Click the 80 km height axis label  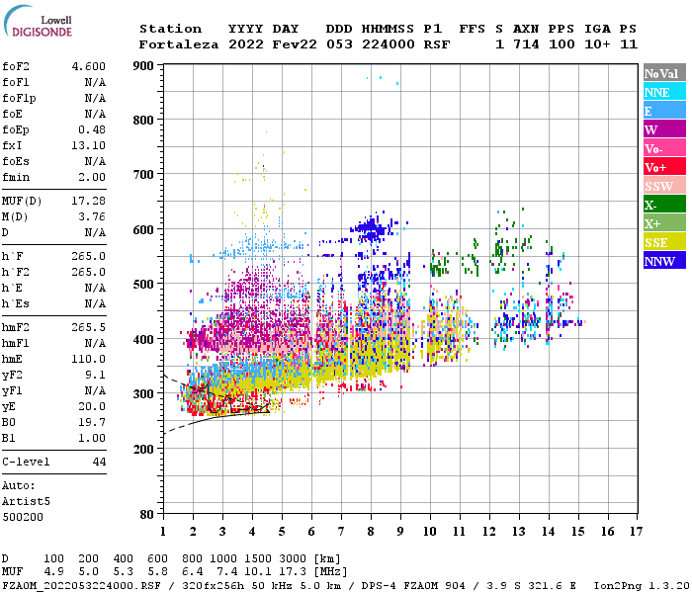(147, 515)
